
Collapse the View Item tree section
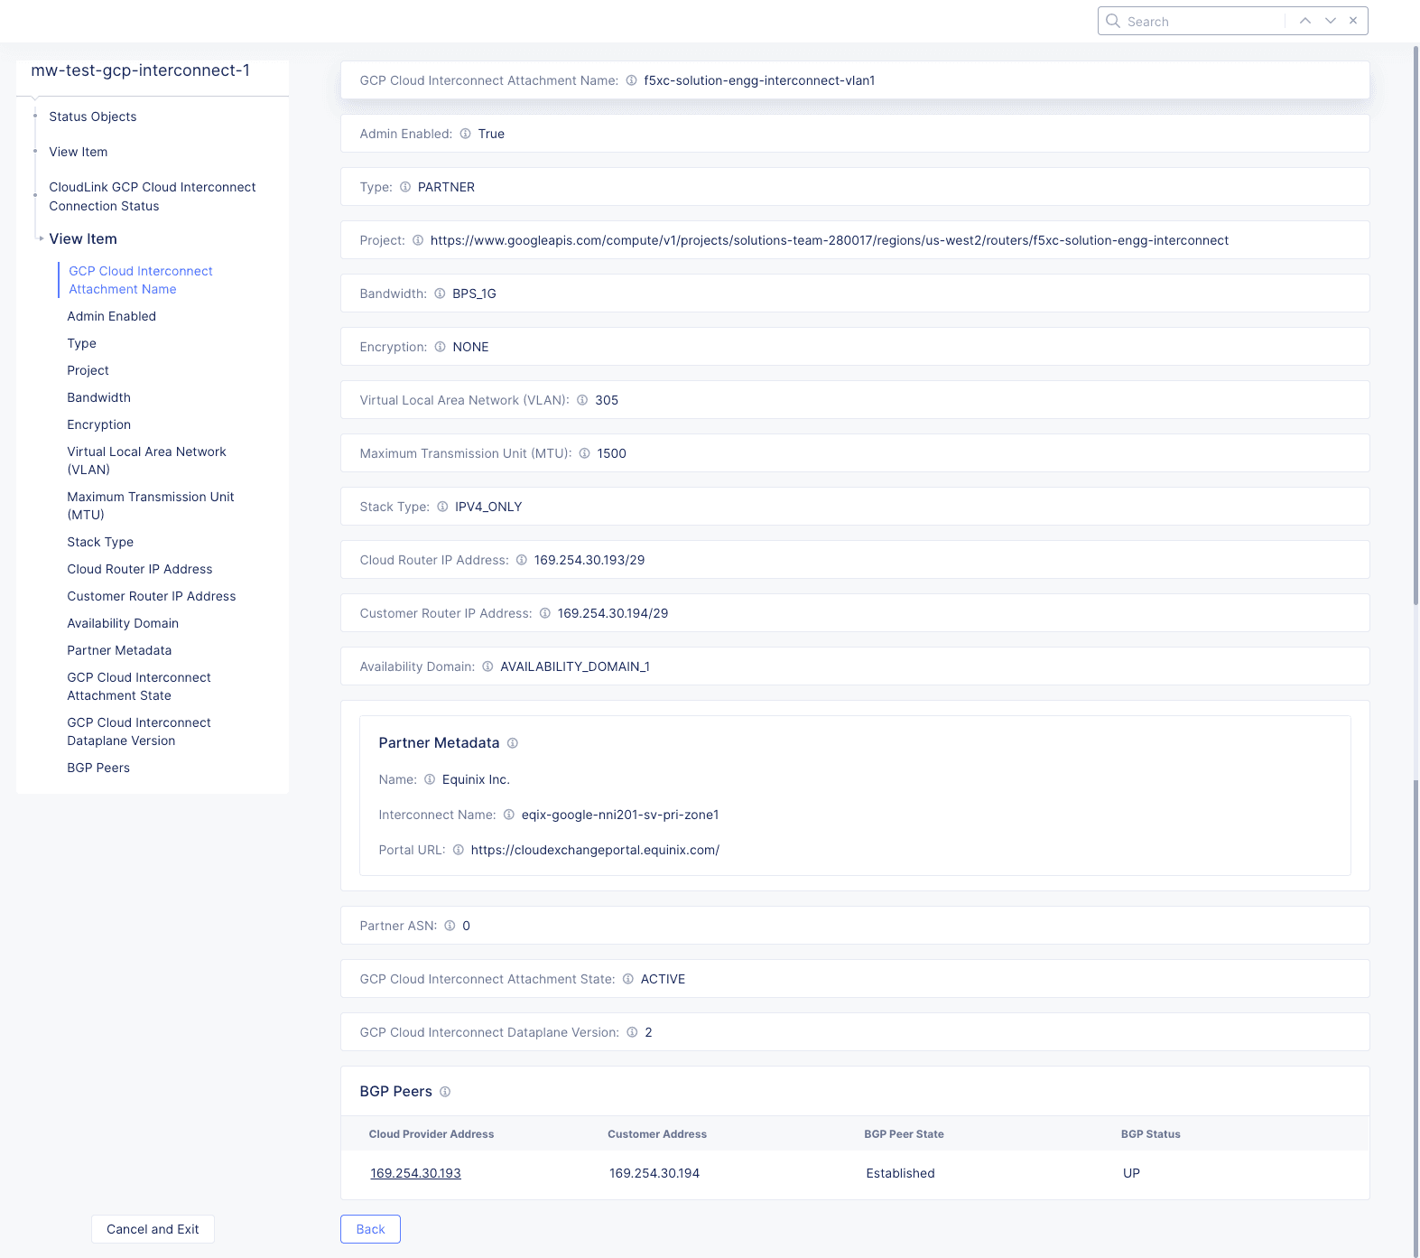[42, 238]
